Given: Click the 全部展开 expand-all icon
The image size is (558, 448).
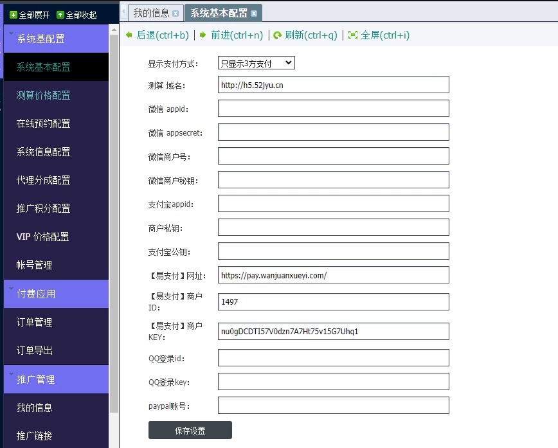Looking at the screenshot, I should pos(14,15).
